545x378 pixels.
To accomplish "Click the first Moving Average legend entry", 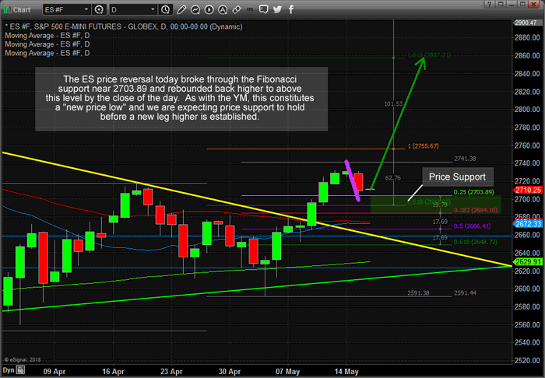I will pyautogui.click(x=47, y=36).
